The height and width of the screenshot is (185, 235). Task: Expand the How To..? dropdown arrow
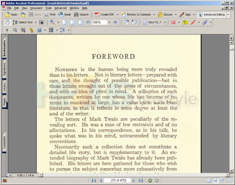[x=164, y=23]
